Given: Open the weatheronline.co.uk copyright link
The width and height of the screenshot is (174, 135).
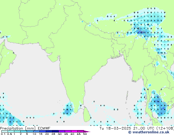Looking at the screenshot, I should pos(149,132).
